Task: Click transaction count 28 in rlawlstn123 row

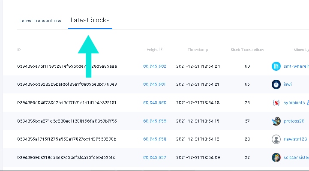Action: tap(247, 139)
